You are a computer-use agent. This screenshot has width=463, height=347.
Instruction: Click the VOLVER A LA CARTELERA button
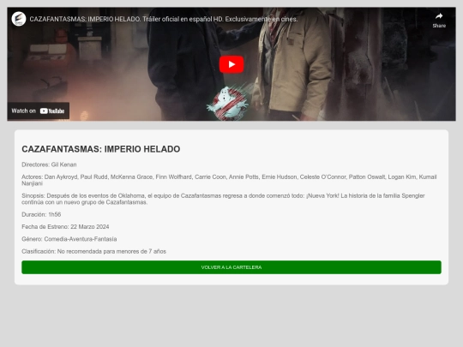pyautogui.click(x=231, y=267)
